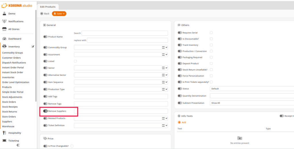Tick the Listed checkbox
The height and width of the screenshot is (149, 294).
pos(75,61)
